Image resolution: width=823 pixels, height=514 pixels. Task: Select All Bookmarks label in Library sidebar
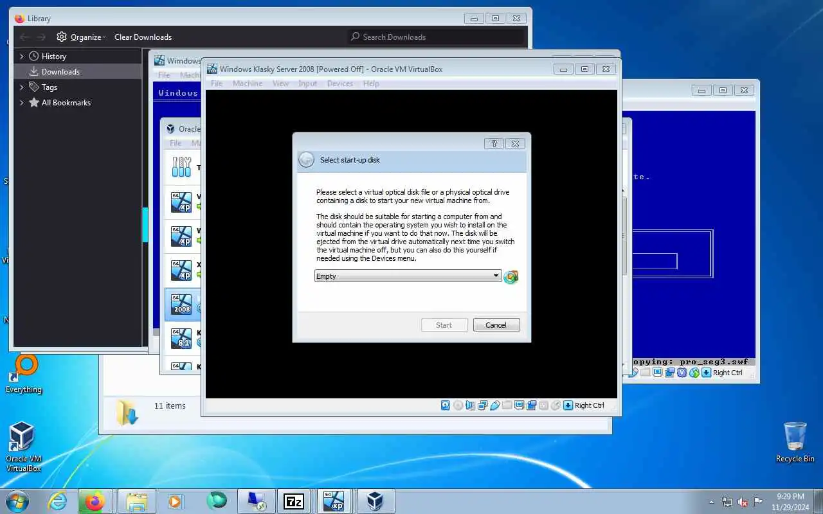66,102
